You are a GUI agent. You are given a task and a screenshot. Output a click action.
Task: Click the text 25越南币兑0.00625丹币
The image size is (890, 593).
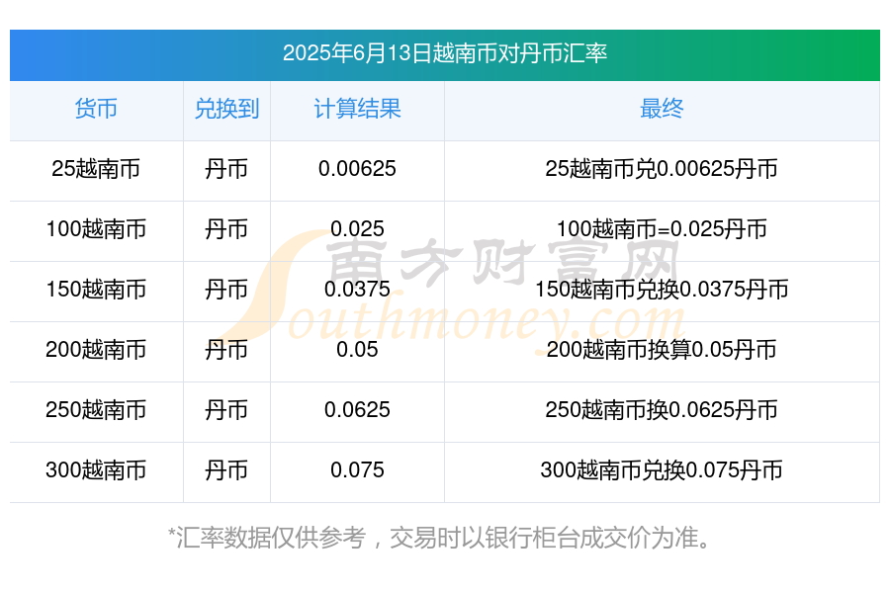point(662,169)
